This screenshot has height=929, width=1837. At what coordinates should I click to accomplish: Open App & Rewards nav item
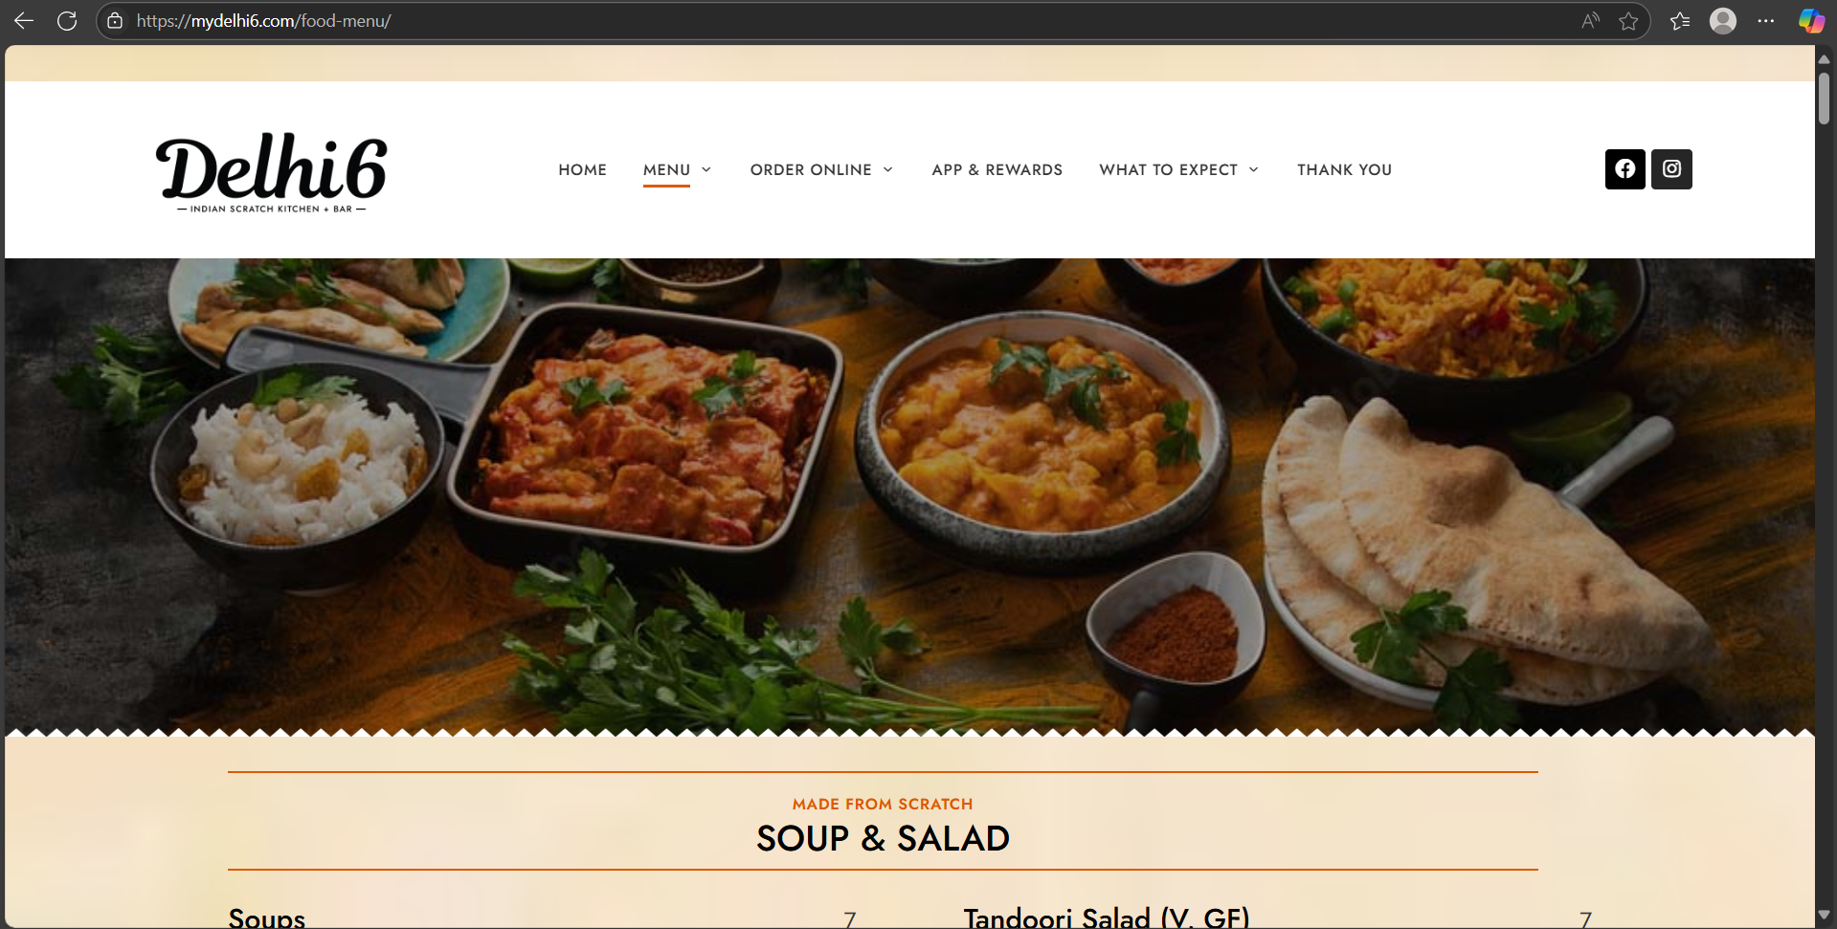point(997,169)
